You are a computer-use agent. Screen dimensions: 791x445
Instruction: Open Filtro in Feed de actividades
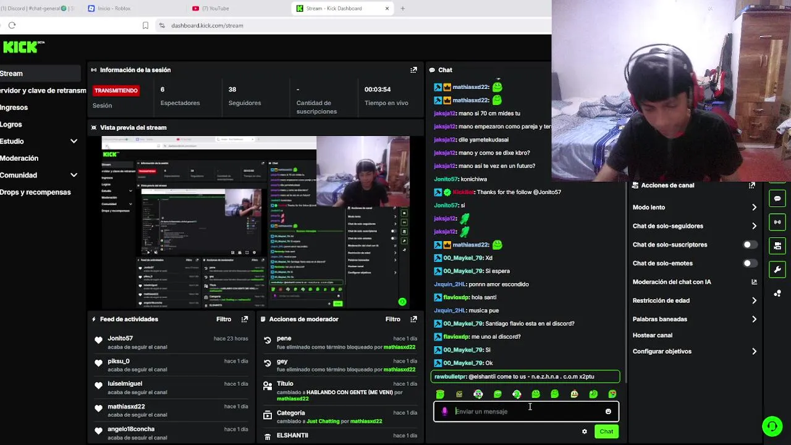[x=224, y=320]
